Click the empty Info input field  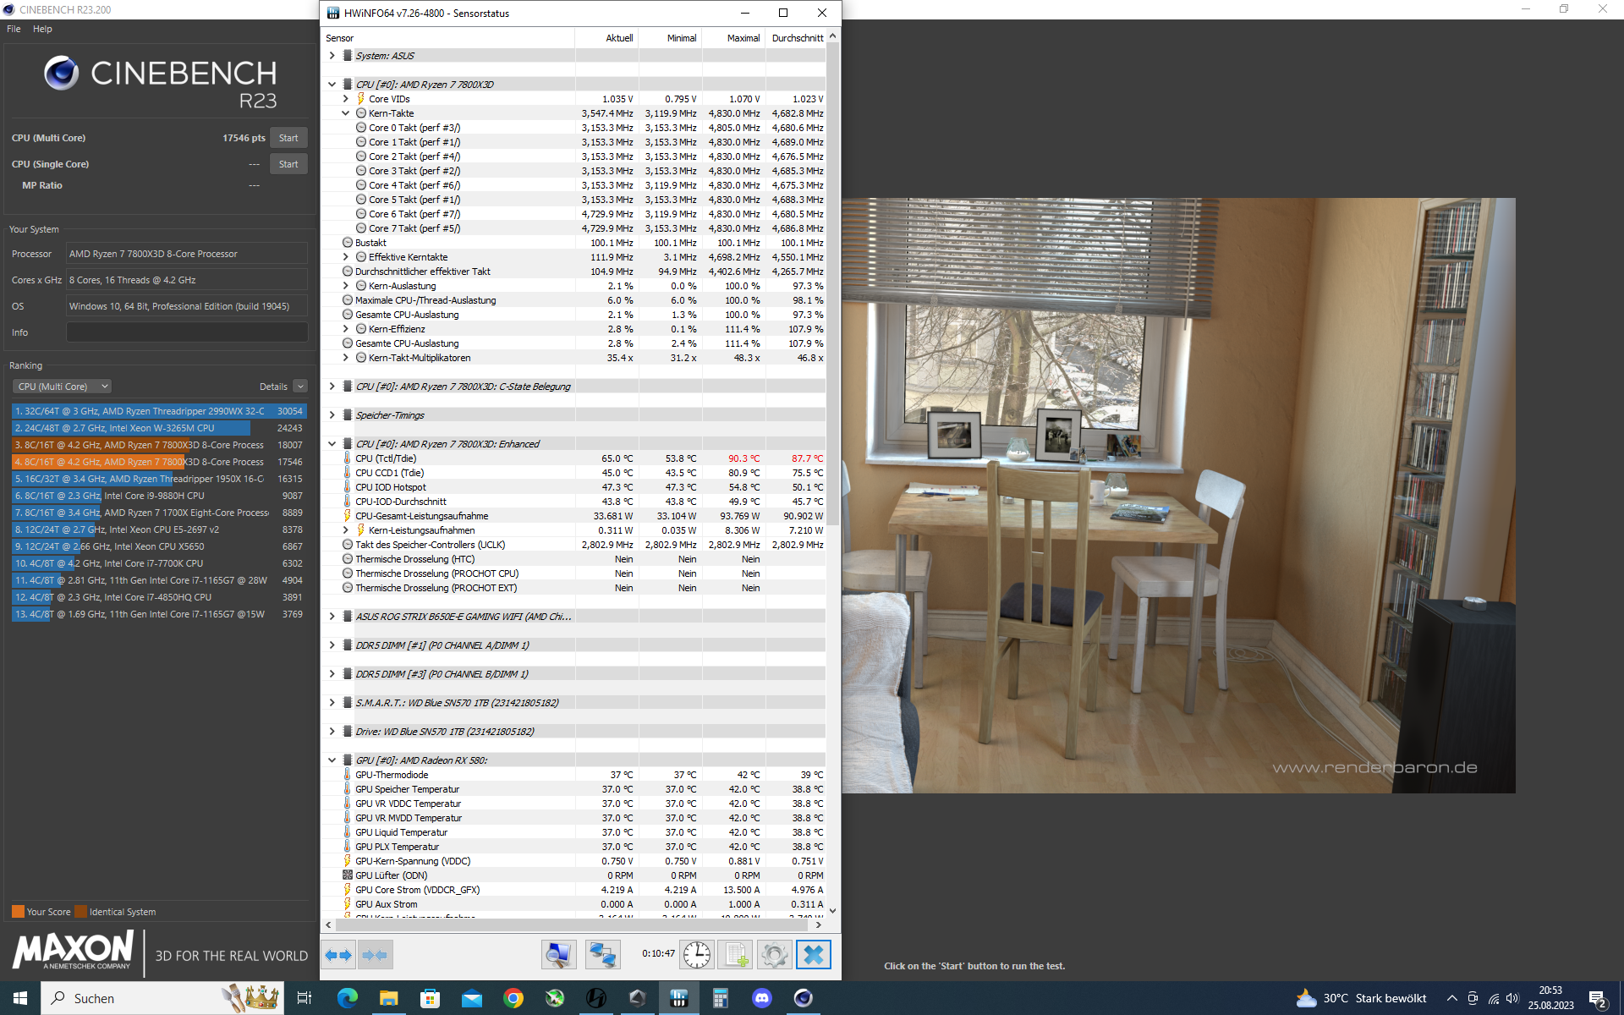coord(187,332)
